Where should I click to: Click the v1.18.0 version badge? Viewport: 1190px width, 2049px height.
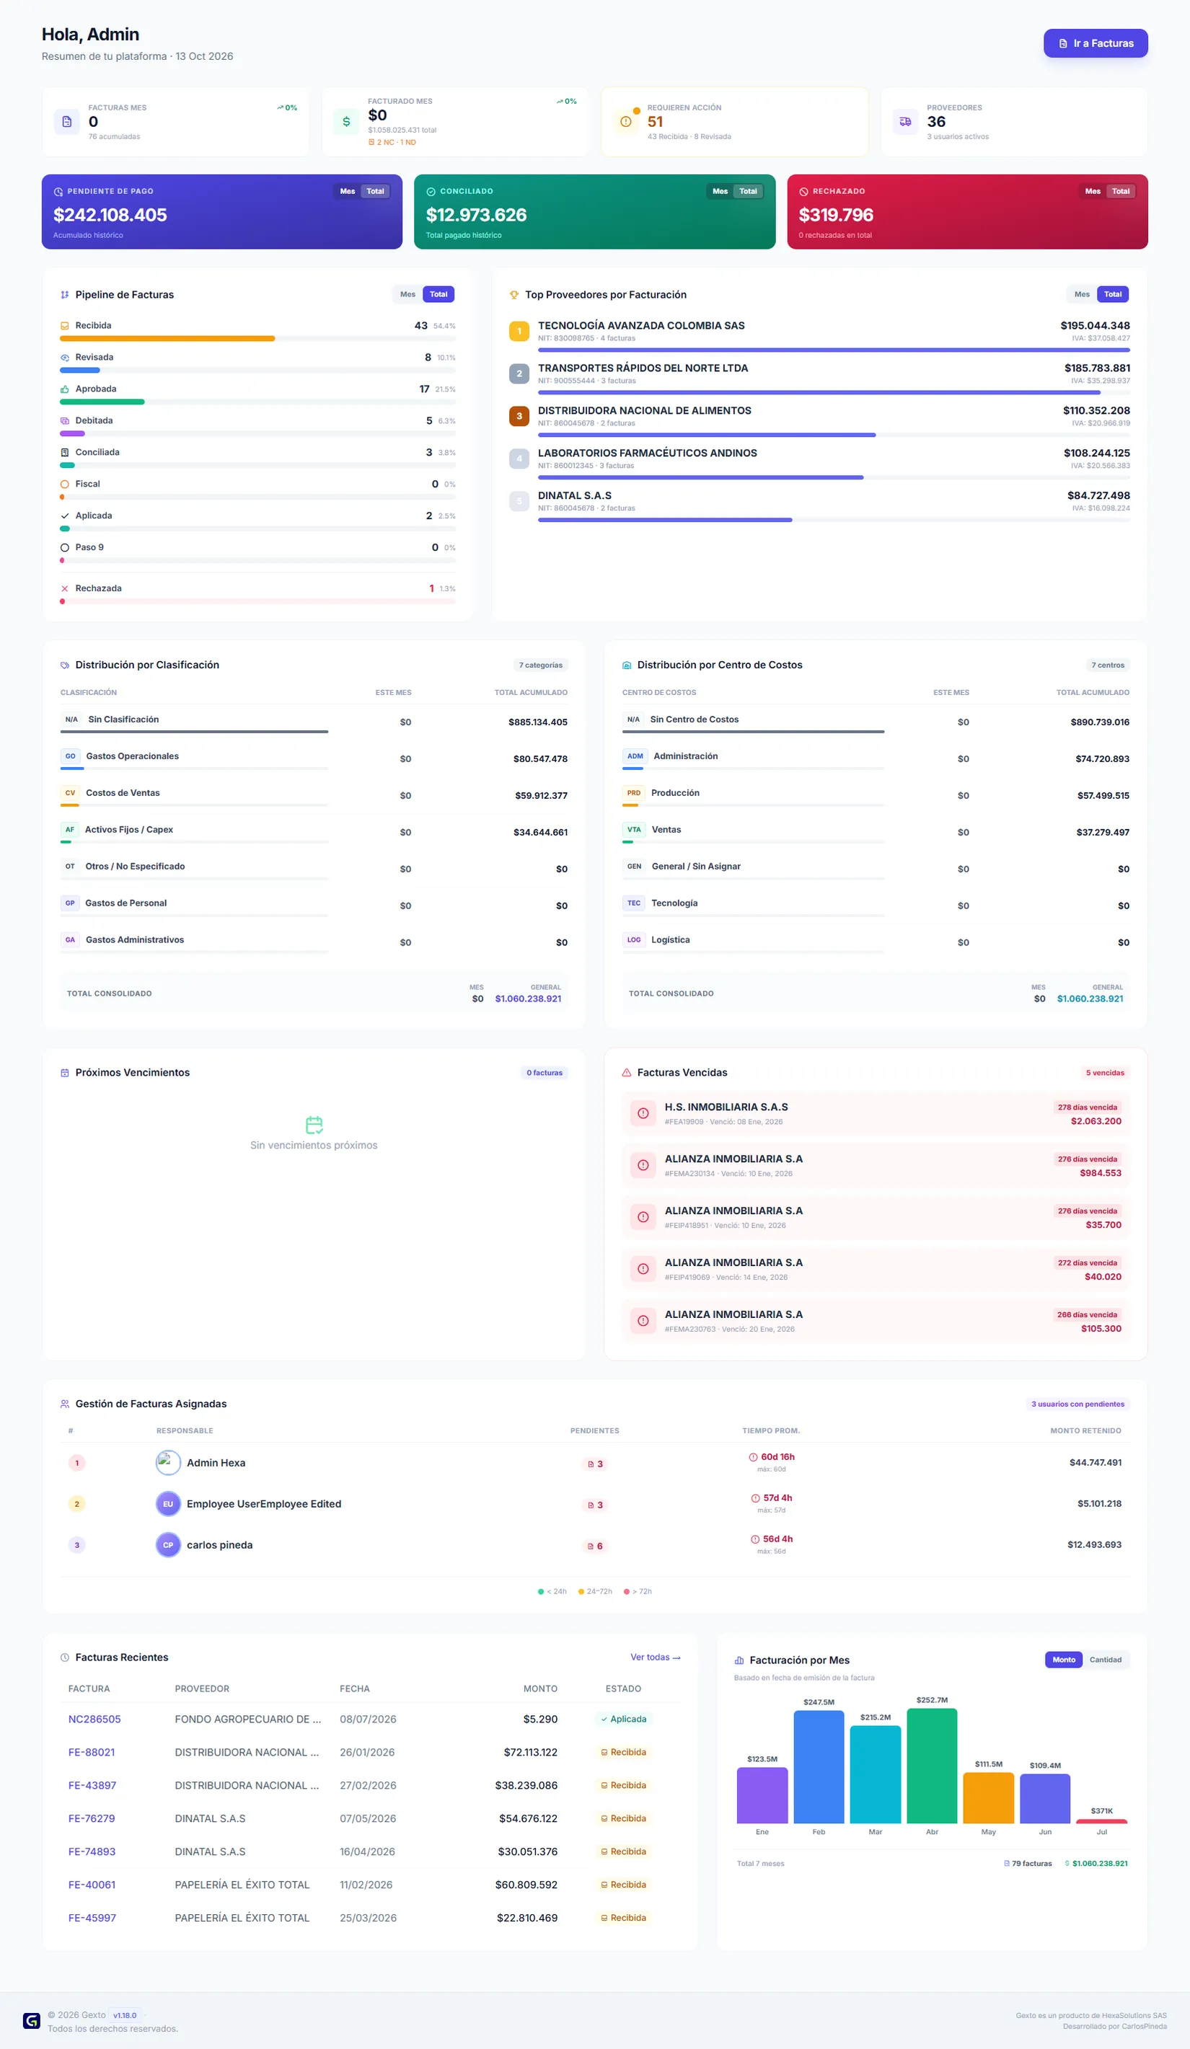(x=125, y=2015)
